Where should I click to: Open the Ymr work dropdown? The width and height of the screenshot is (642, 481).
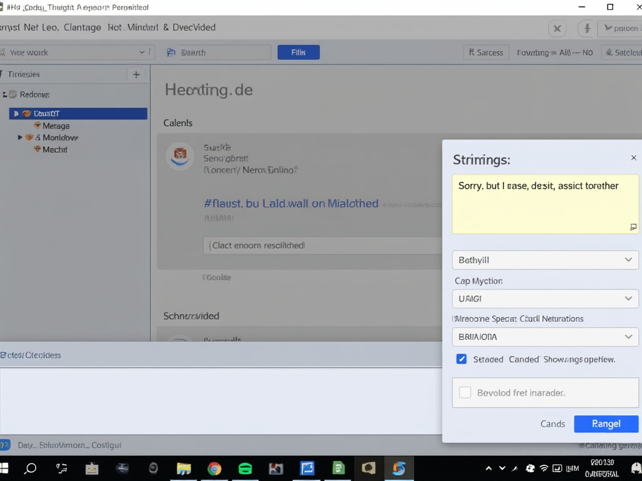click(x=76, y=53)
